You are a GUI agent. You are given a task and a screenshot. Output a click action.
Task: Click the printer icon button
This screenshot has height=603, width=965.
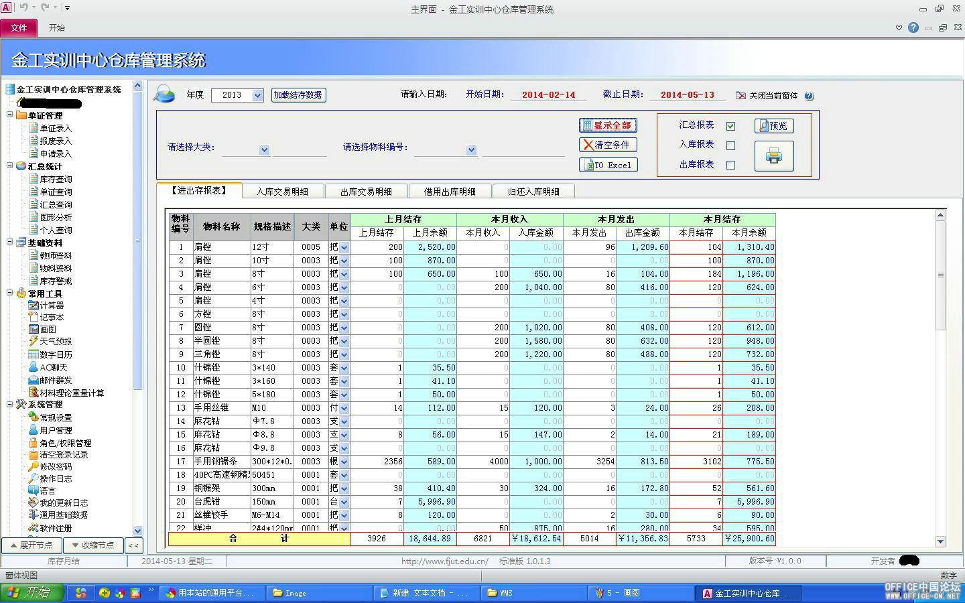click(774, 156)
